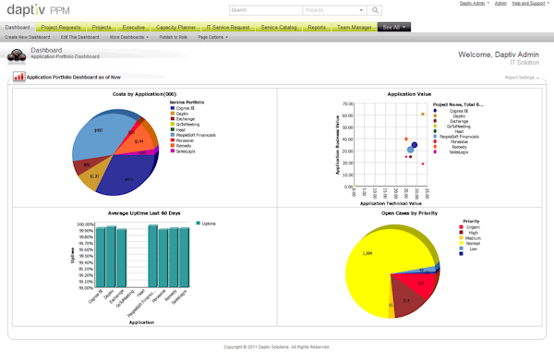Image resolution: width=554 pixels, height=362 pixels.
Task: Click the dark blue $416 pie slice
Action: [129, 175]
